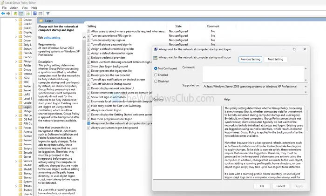Select Do not process the legacy run list

pyautogui.click(x=111, y=71)
